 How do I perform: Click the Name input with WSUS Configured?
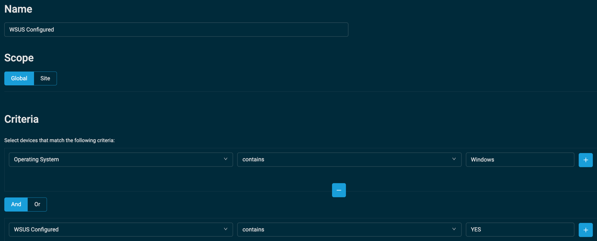click(176, 30)
